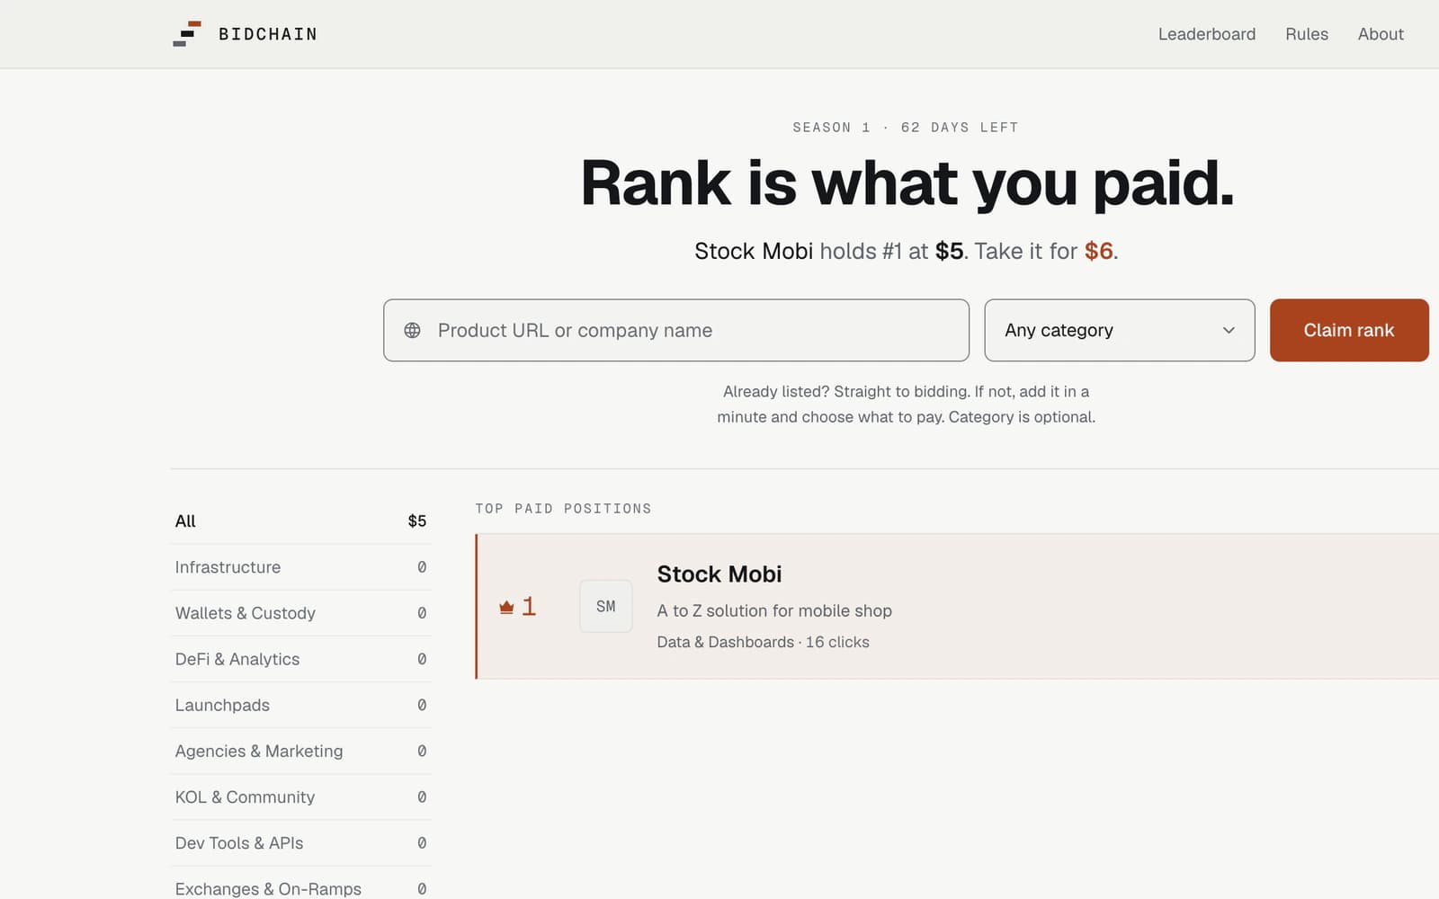Click the 'Stock Mobi' name in the subtitle
This screenshot has width=1439, height=899.
click(x=754, y=251)
